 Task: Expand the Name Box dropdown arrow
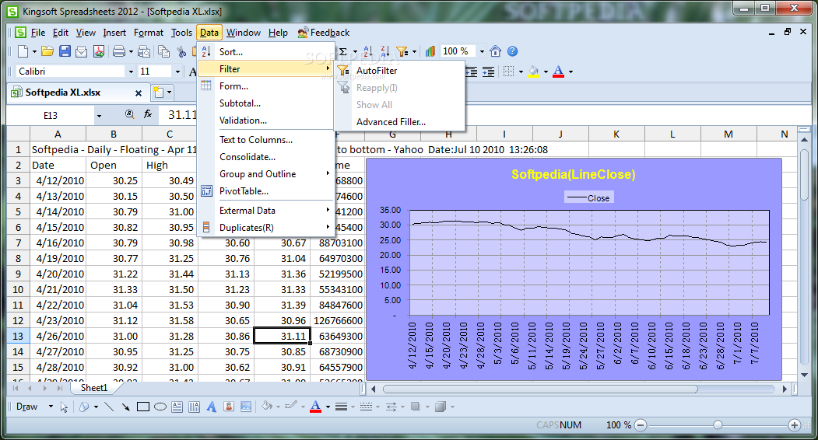pyautogui.click(x=99, y=116)
